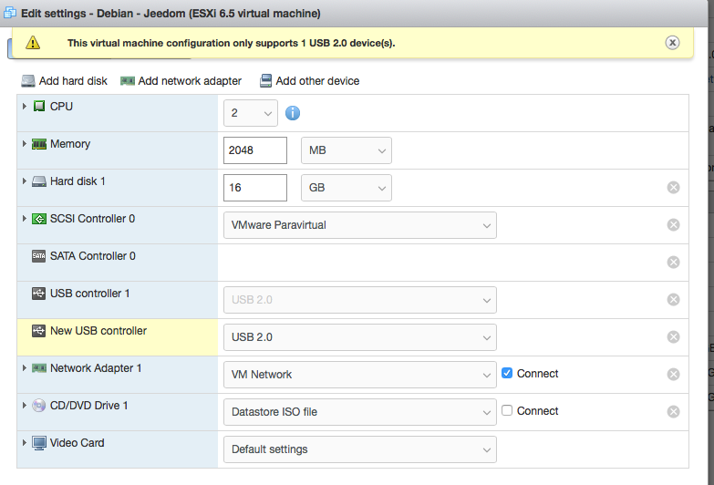Remove the New USB controller

tap(674, 337)
